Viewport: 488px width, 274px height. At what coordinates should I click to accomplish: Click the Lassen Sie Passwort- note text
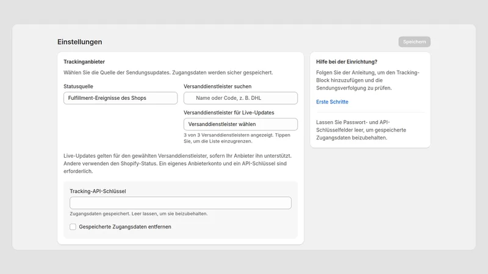click(361, 130)
